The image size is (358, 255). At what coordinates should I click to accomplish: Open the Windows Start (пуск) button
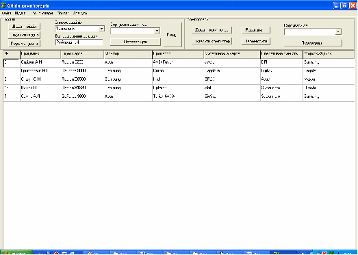[16, 253]
